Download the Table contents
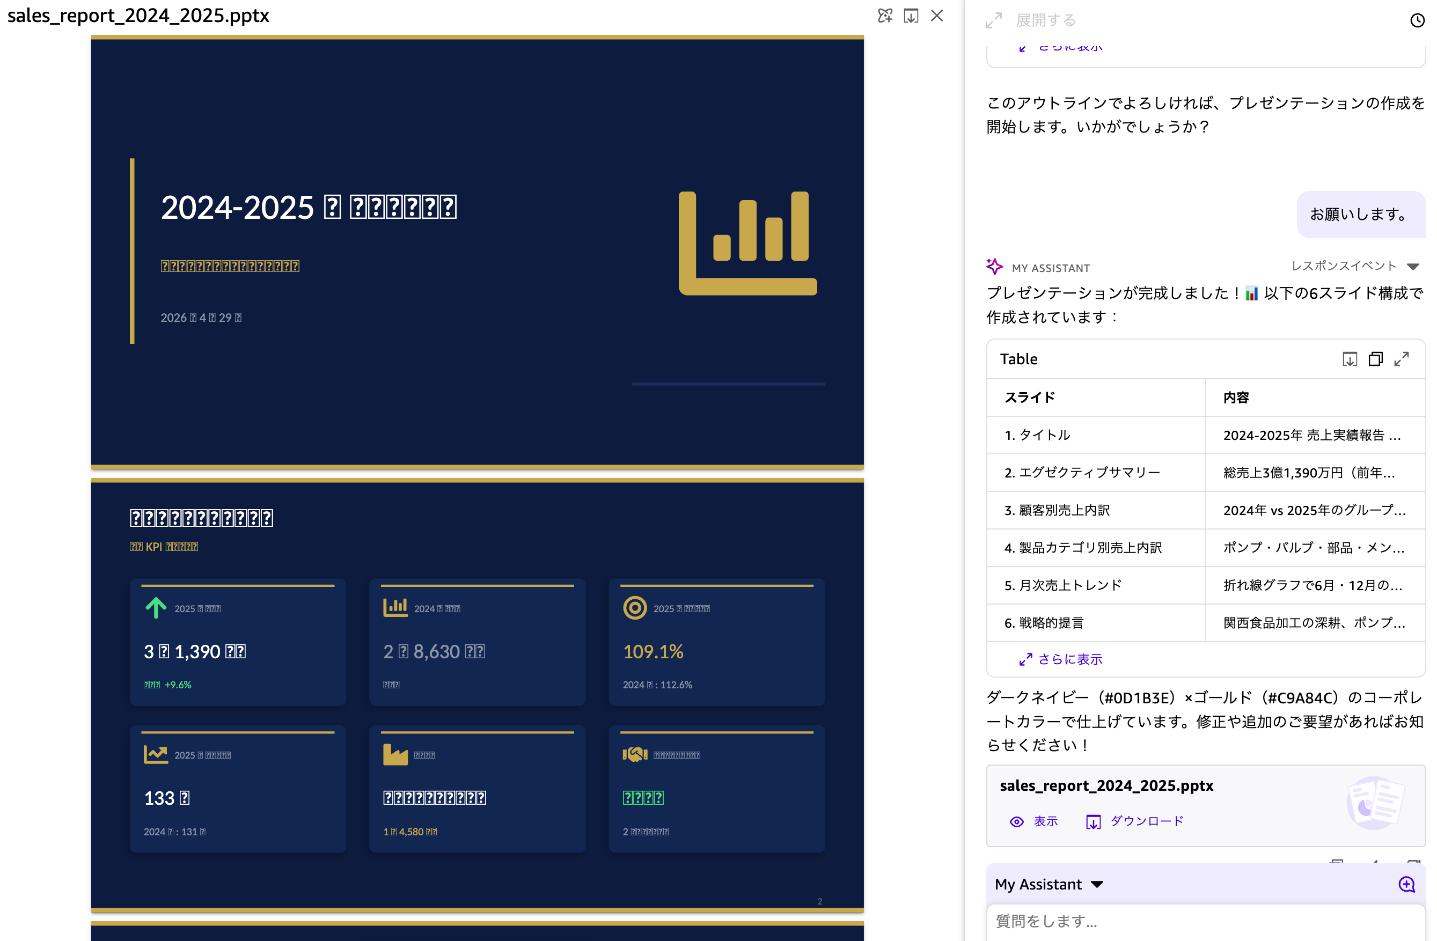 tap(1350, 359)
